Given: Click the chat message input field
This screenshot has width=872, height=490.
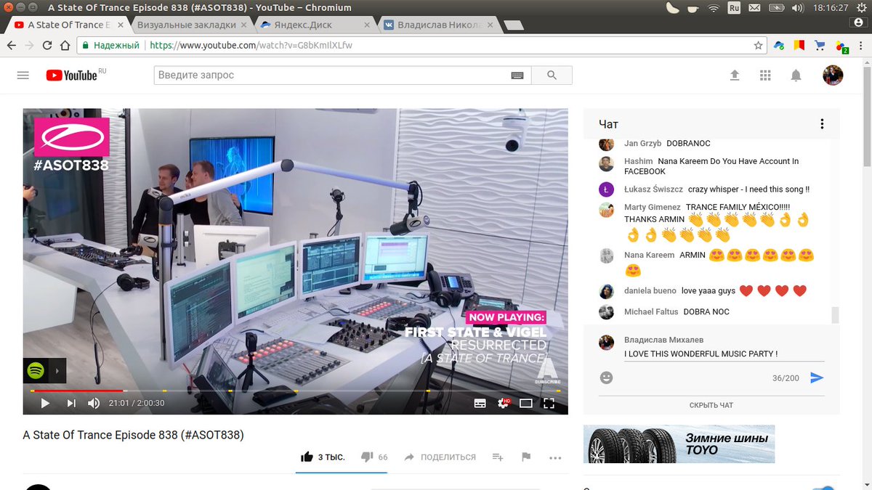Looking at the screenshot, I should click(724, 354).
